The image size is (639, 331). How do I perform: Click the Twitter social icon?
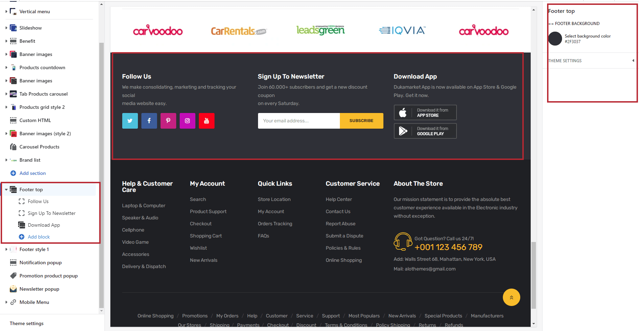click(x=130, y=121)
